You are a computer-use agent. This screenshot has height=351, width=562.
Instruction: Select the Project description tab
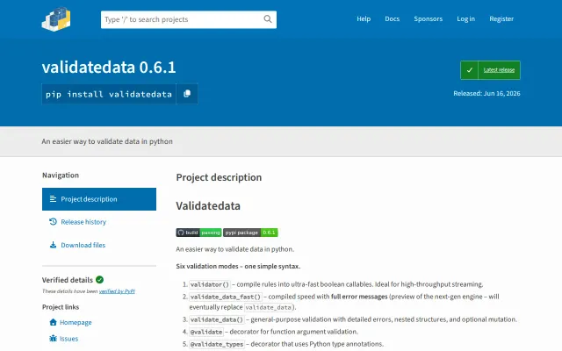99,199
